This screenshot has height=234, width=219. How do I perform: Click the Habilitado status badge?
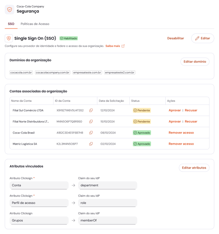[x=68, y=38]
